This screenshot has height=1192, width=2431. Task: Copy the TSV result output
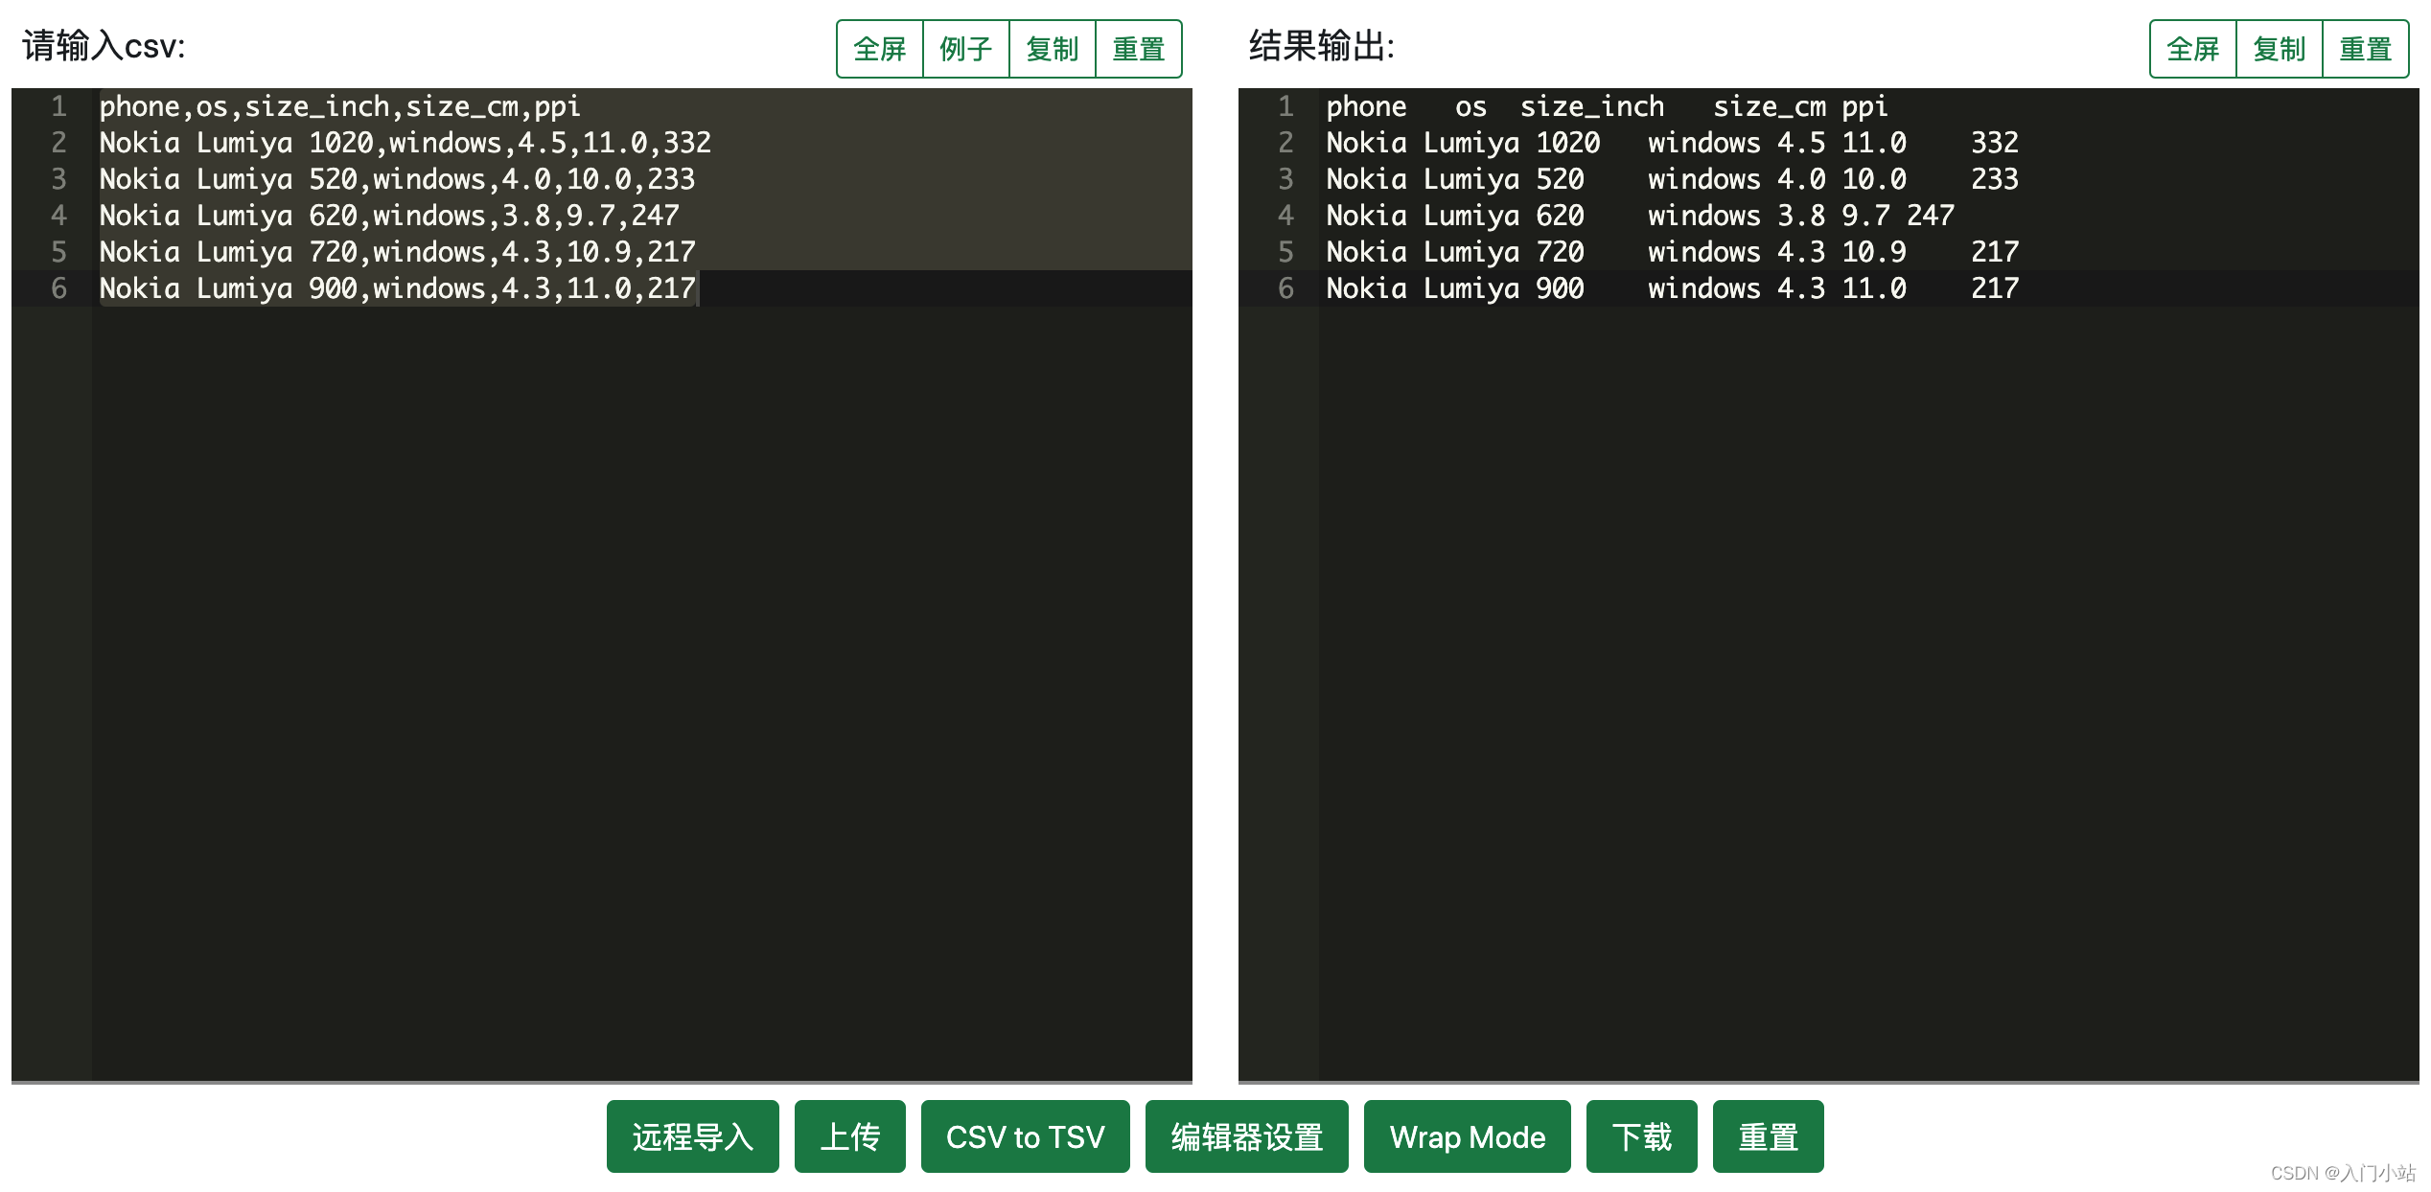click(2279, 48)
